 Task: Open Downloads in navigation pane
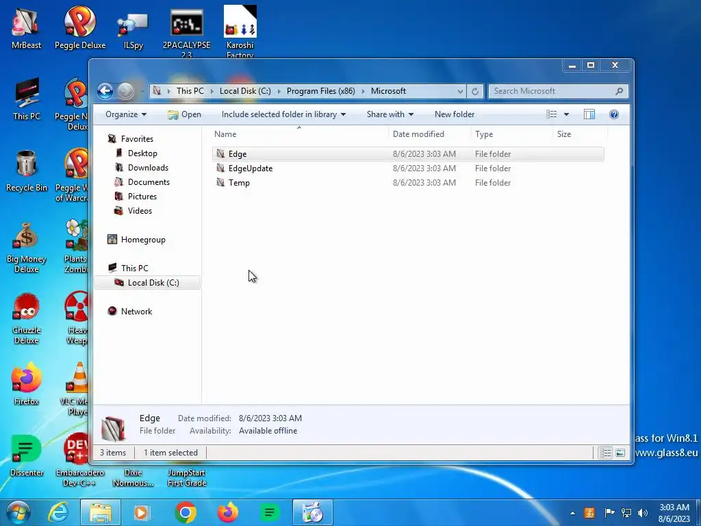pyautogui.click(x=142, y=168)
